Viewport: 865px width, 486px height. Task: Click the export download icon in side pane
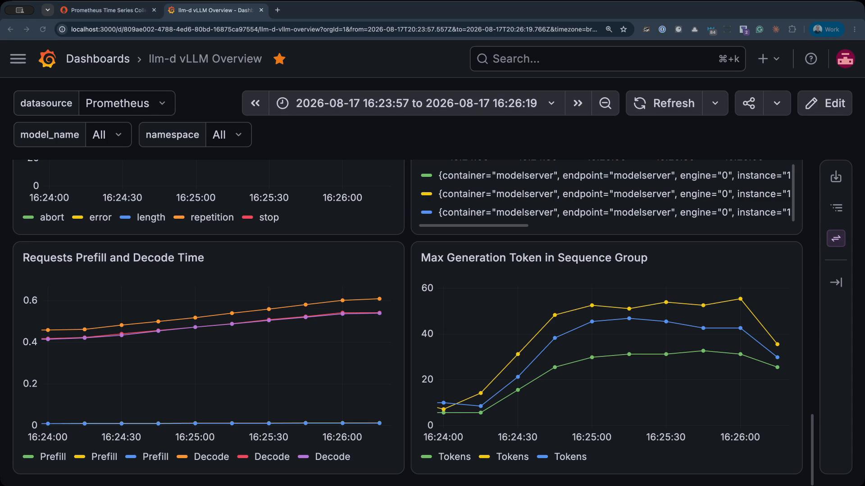coord(836,176)
